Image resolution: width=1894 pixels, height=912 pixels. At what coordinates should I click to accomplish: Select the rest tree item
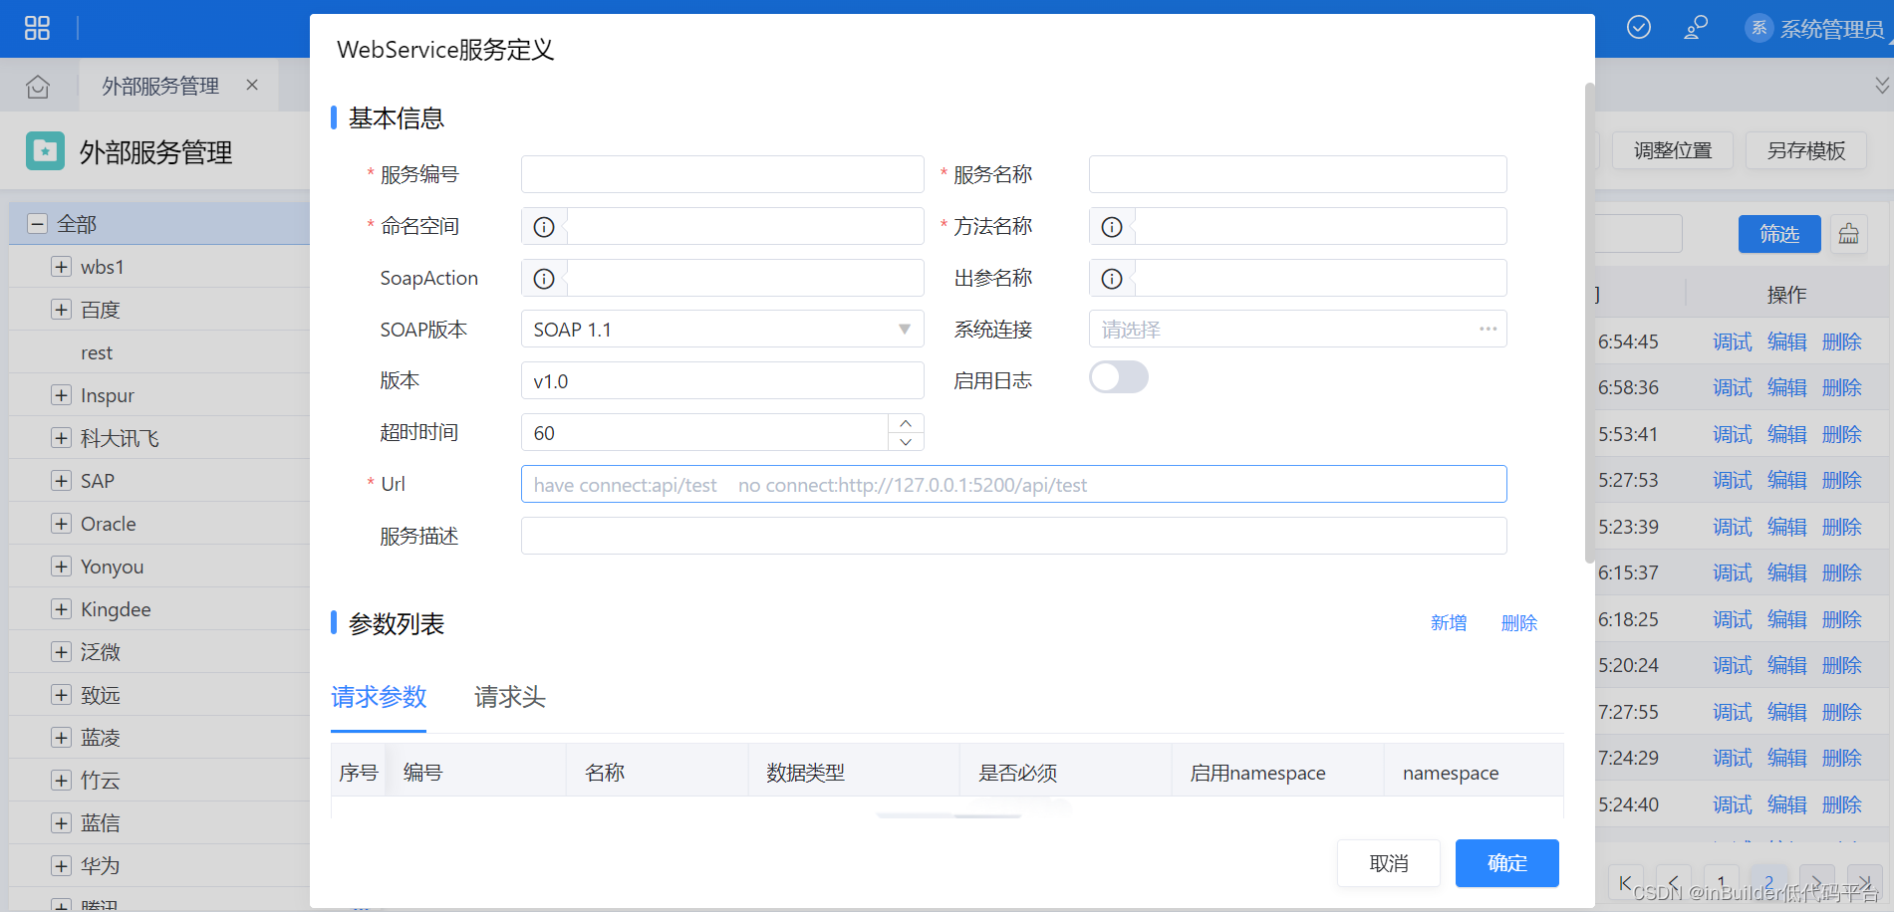point(97,352)
